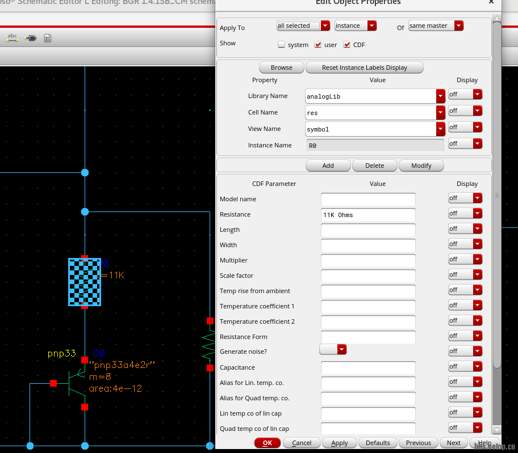The height and width of the screenshot is (453, 518).
Task: Click the Previous button
Action: coord(418,443)
